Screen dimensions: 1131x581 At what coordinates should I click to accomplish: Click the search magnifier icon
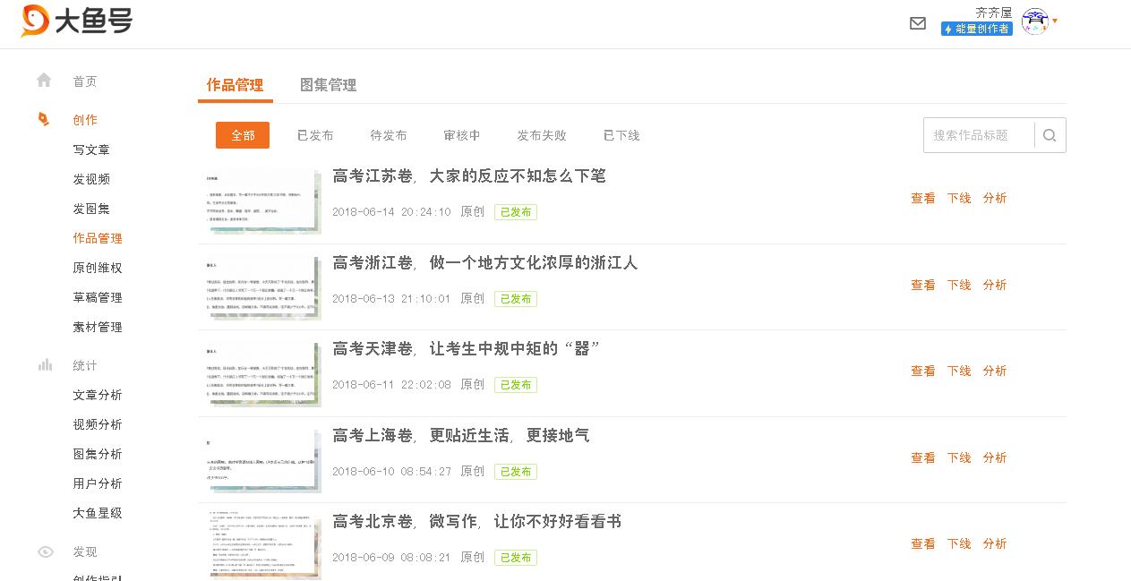[x=1049, y=134]
